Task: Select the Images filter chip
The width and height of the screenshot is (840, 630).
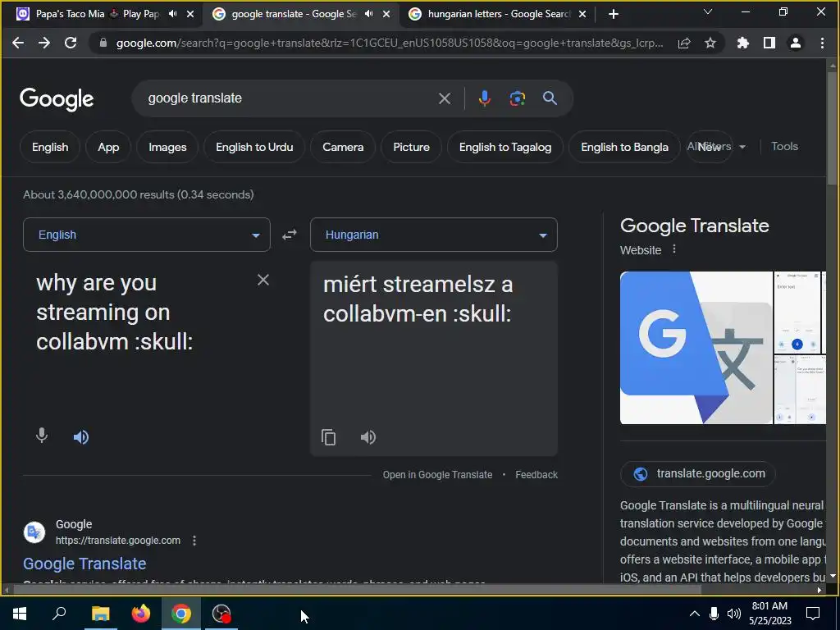Action: click(x=167, y=147)
